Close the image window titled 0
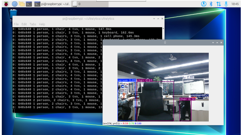This screenshot has width=241, height=135. pos(221,43)
